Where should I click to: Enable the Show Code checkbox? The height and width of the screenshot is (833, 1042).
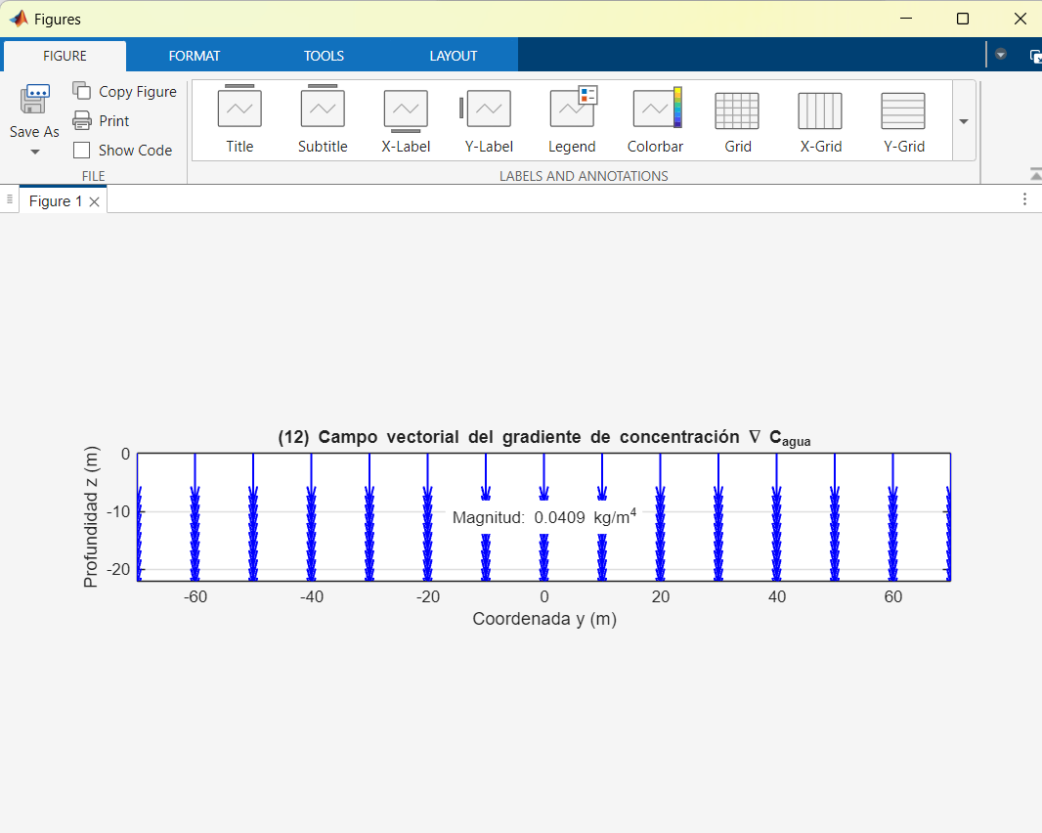(82, 151)
